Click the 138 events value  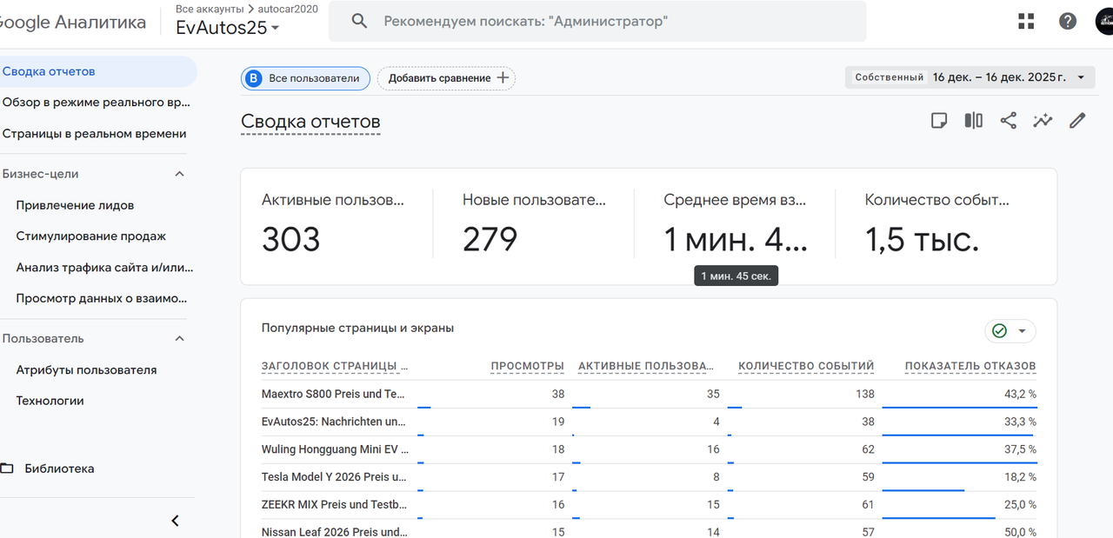pyautogui.click(x=864, y=394)
